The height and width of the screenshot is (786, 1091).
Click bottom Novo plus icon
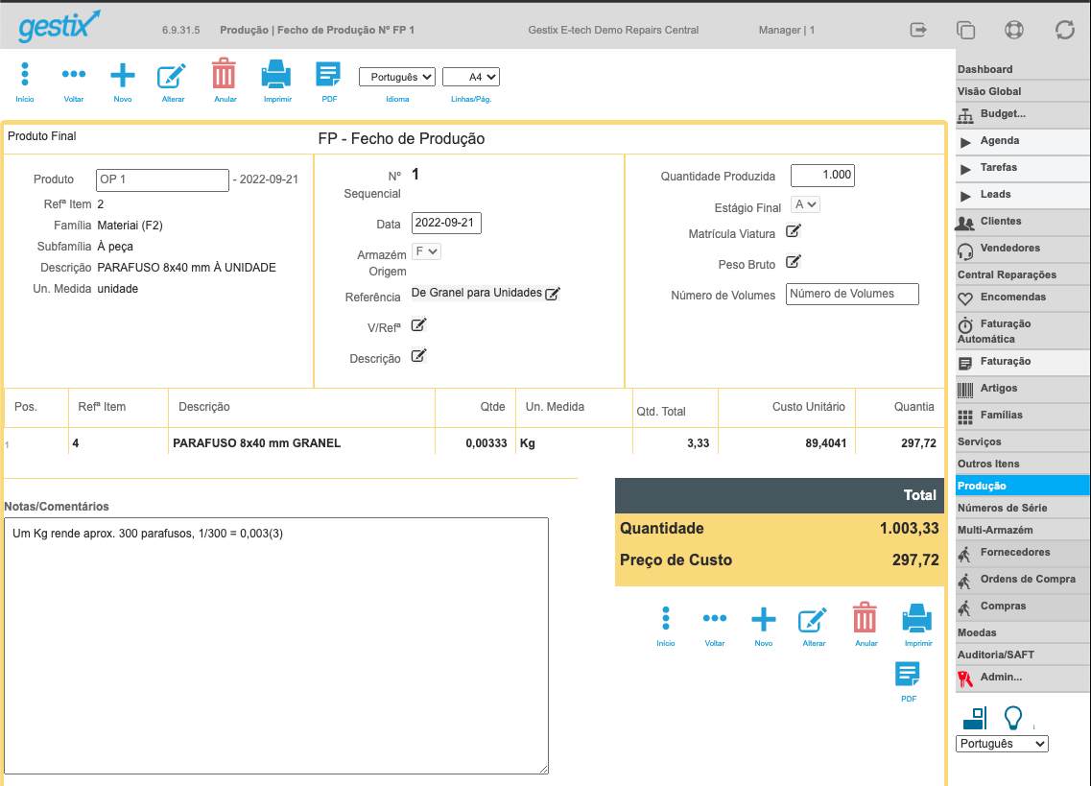(763, 619)
